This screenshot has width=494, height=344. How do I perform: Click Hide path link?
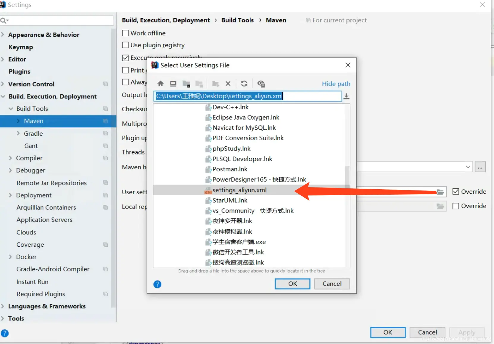336,84
